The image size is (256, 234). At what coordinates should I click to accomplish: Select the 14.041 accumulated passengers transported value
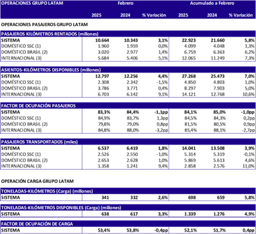pos(189,148)
